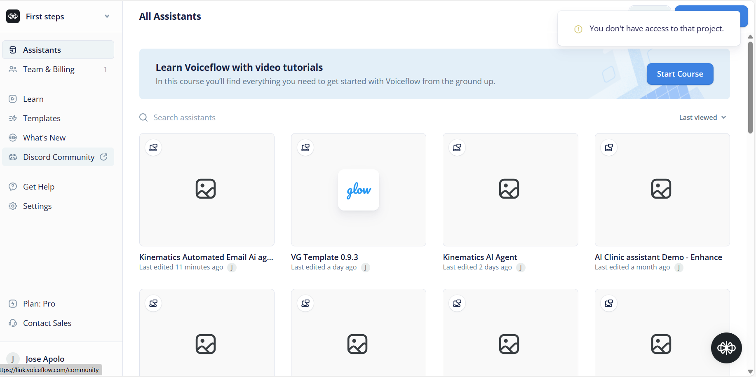Open the Kinematics Automated Email Ai agent thumbnail
This screenshot has width=756, height=377.
click(207, 190)
